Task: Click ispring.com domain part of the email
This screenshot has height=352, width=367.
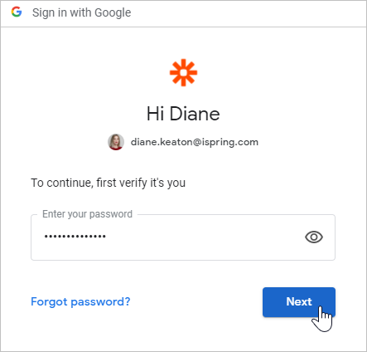Action: tap(230, 142)
